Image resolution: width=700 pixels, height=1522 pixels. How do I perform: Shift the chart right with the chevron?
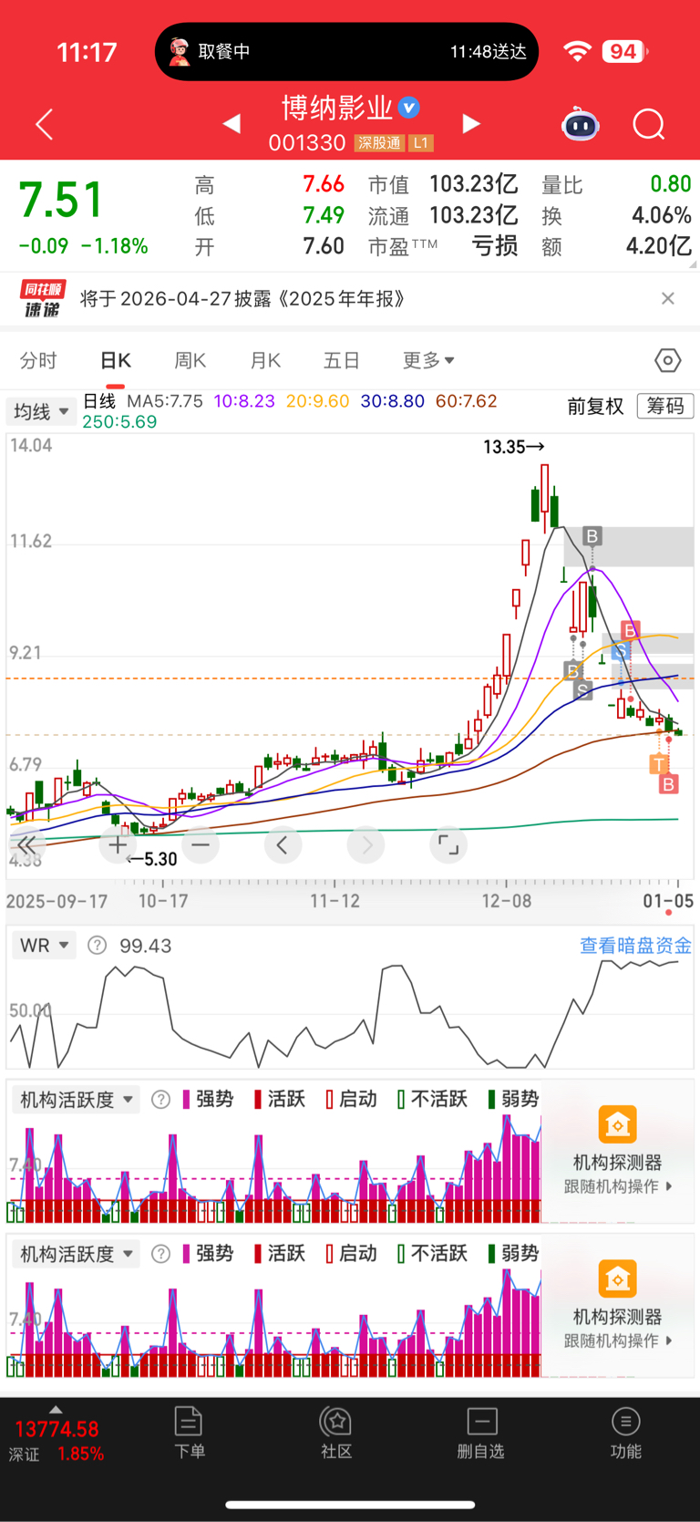click(x=366, y=845)
